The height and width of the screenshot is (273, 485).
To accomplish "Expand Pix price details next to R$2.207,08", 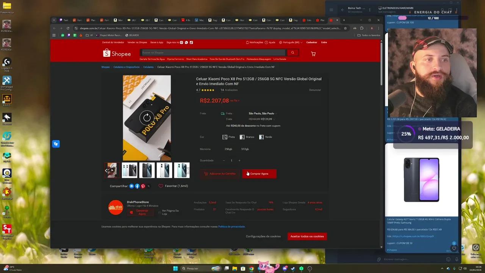I will tap(235, 100).
